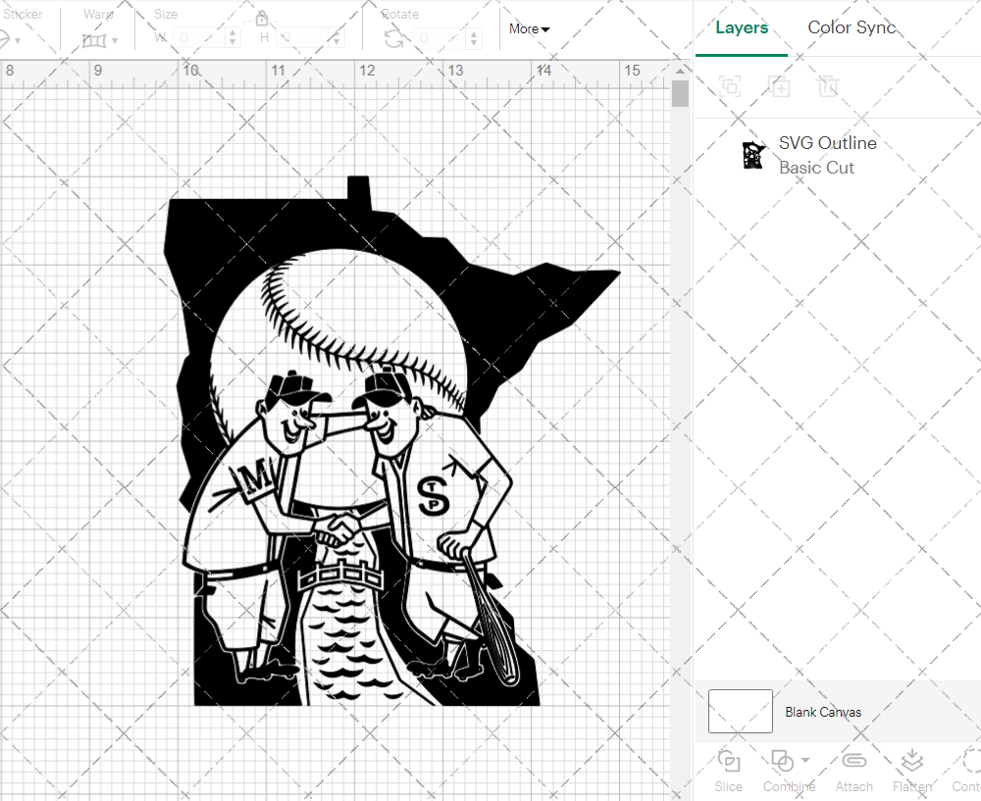
Task: Open the Sticker dropdown arrow
Action: (18, 40)
